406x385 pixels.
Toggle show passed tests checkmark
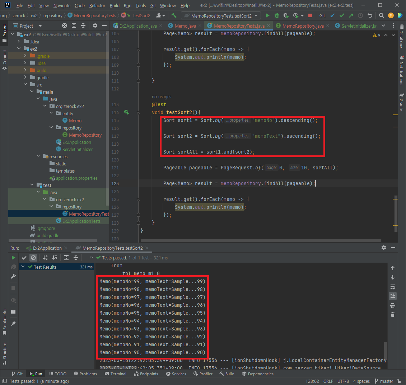point(24,258)
